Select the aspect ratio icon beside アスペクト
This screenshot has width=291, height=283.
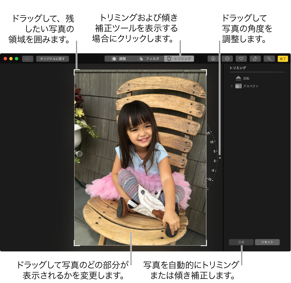[x=238, y=86]
